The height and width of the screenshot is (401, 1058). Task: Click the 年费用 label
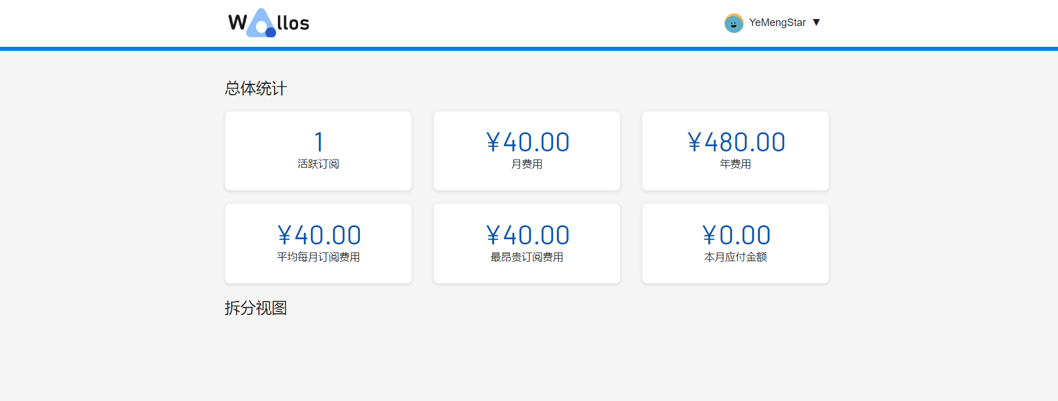pyautogui.click(x=736, y=164)
